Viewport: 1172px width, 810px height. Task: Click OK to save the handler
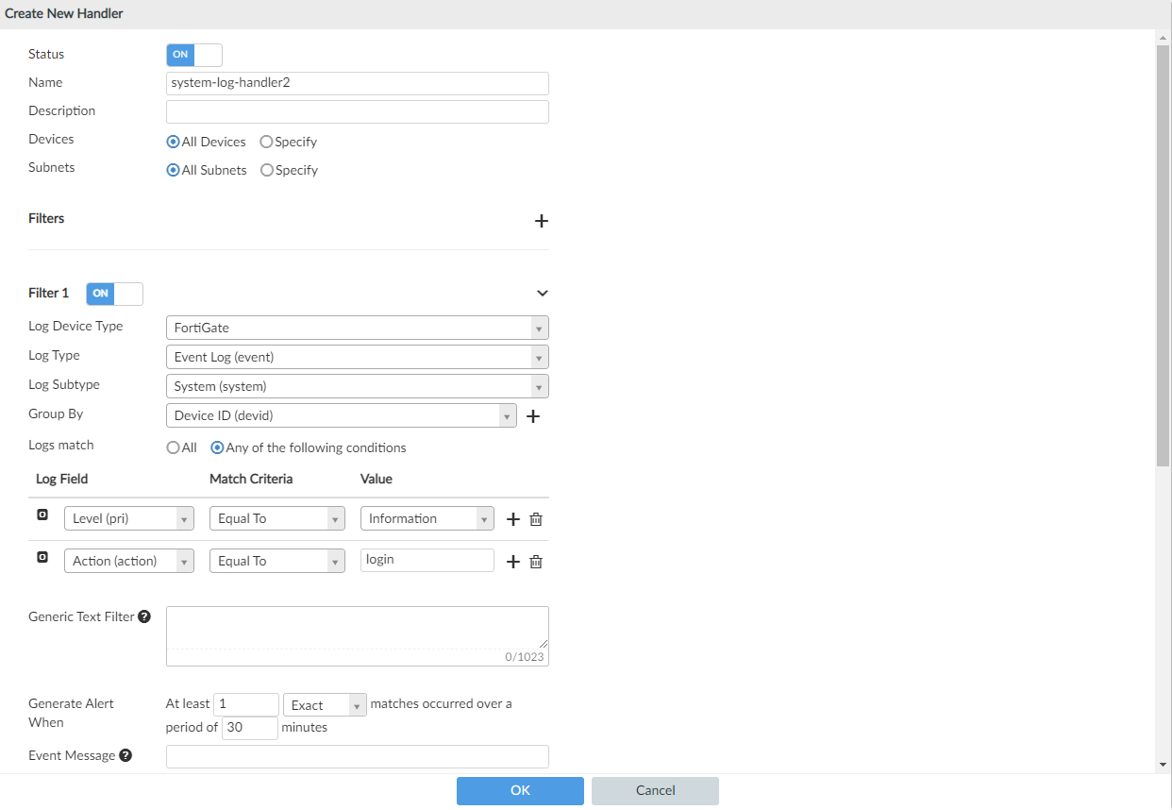520,791
